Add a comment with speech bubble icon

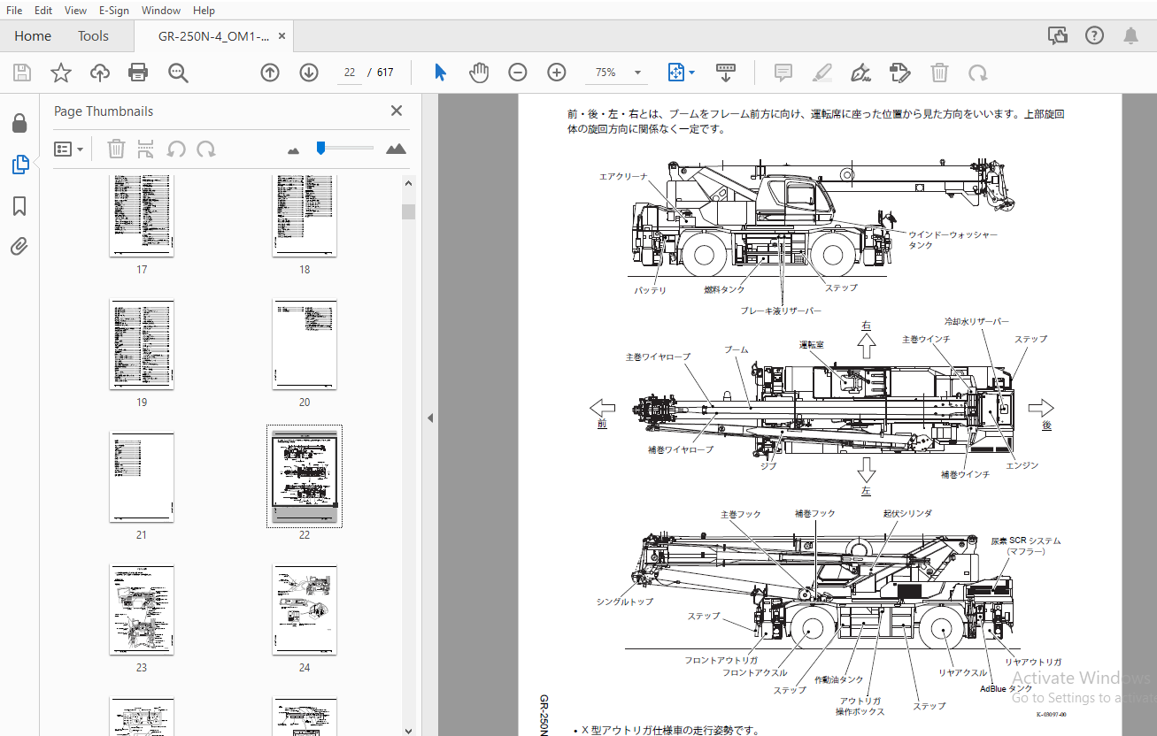pos(783,73)
